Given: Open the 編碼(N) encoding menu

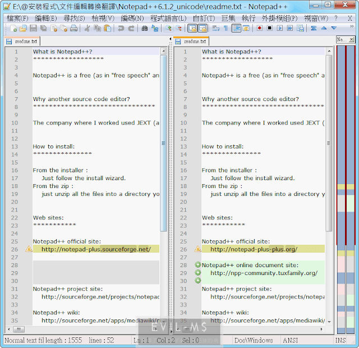Looking at the screenshot, I should [x=132, y=19].
